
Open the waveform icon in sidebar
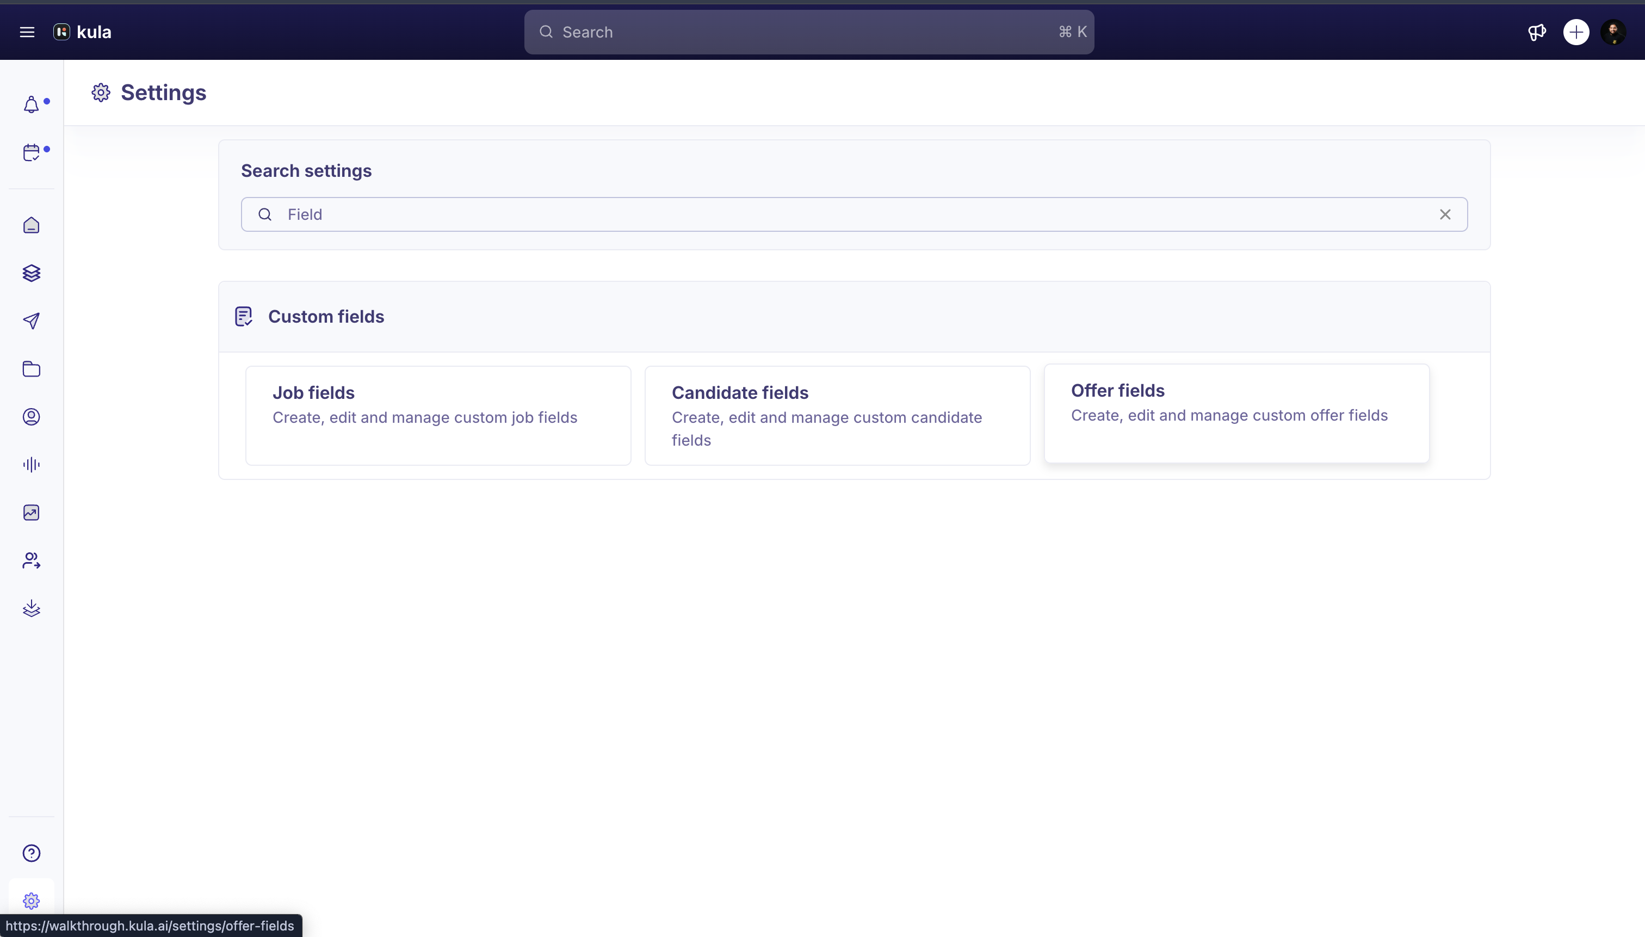[32, 465]
